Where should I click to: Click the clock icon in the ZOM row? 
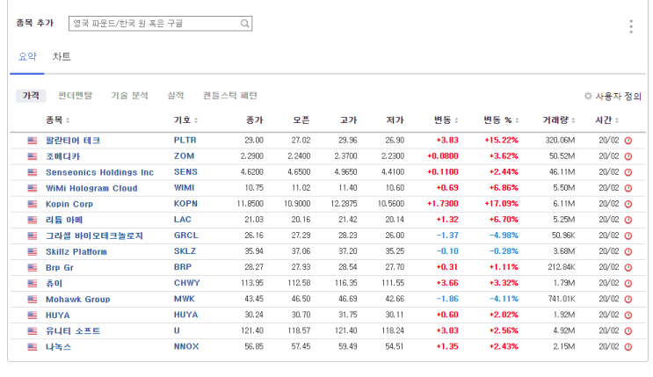628,156
